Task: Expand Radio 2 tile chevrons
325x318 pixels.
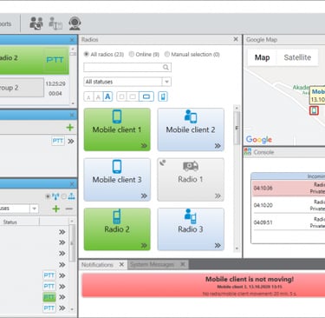Action: click(144, 246)
